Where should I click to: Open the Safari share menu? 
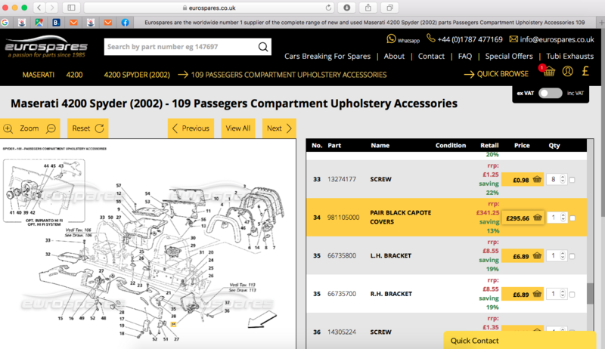[x=368, y=8]
